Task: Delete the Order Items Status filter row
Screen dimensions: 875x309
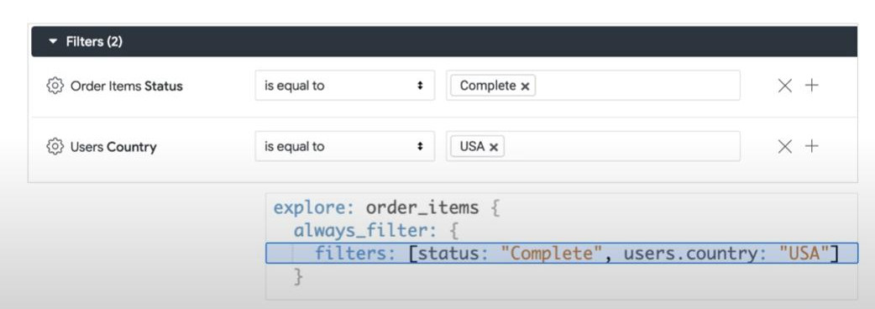Action: [784, 86]
